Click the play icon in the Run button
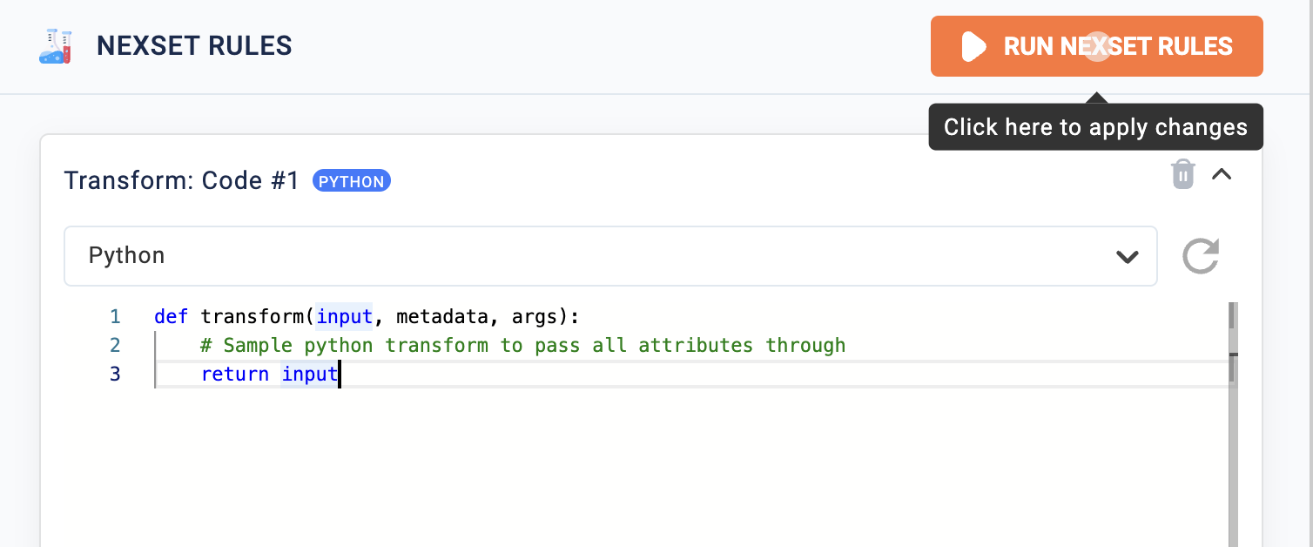The width and height of the screenshot is (1313, 547). pos(973,46)
